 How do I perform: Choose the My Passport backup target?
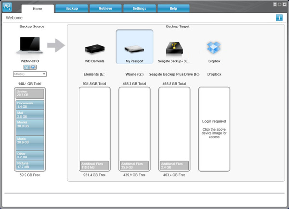pos(134,47)
